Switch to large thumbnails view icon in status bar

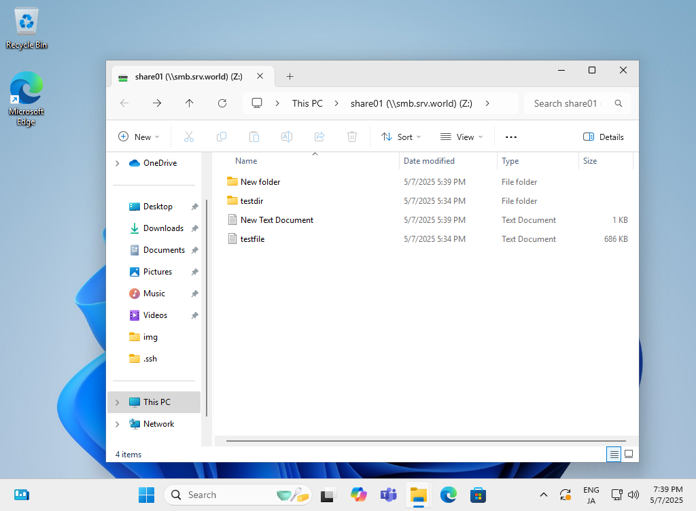pyautogui.click(x=629, y=454)
